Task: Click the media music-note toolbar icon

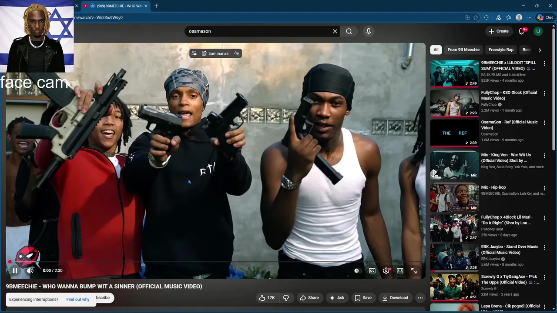Action: click(498, 17)
